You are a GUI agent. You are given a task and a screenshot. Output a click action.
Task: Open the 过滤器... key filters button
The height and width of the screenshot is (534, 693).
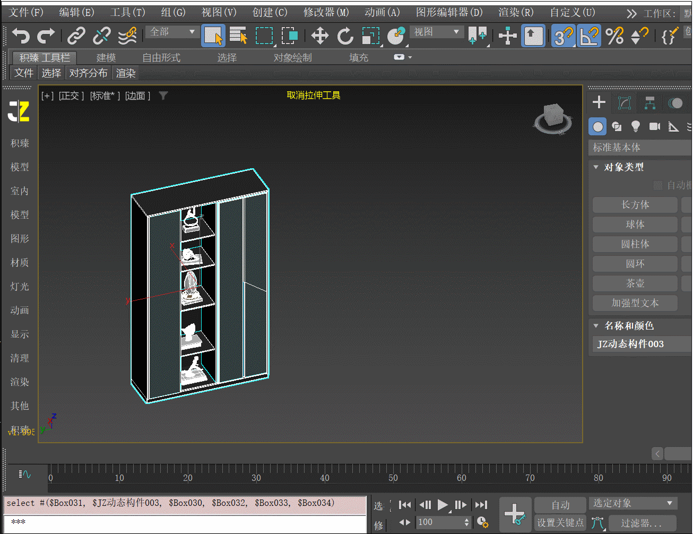(642, 523)
